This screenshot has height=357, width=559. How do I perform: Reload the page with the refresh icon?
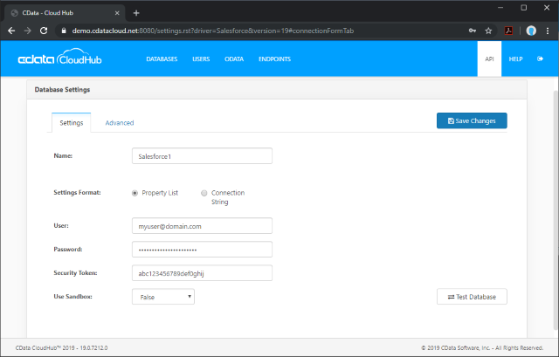point(44,31)
